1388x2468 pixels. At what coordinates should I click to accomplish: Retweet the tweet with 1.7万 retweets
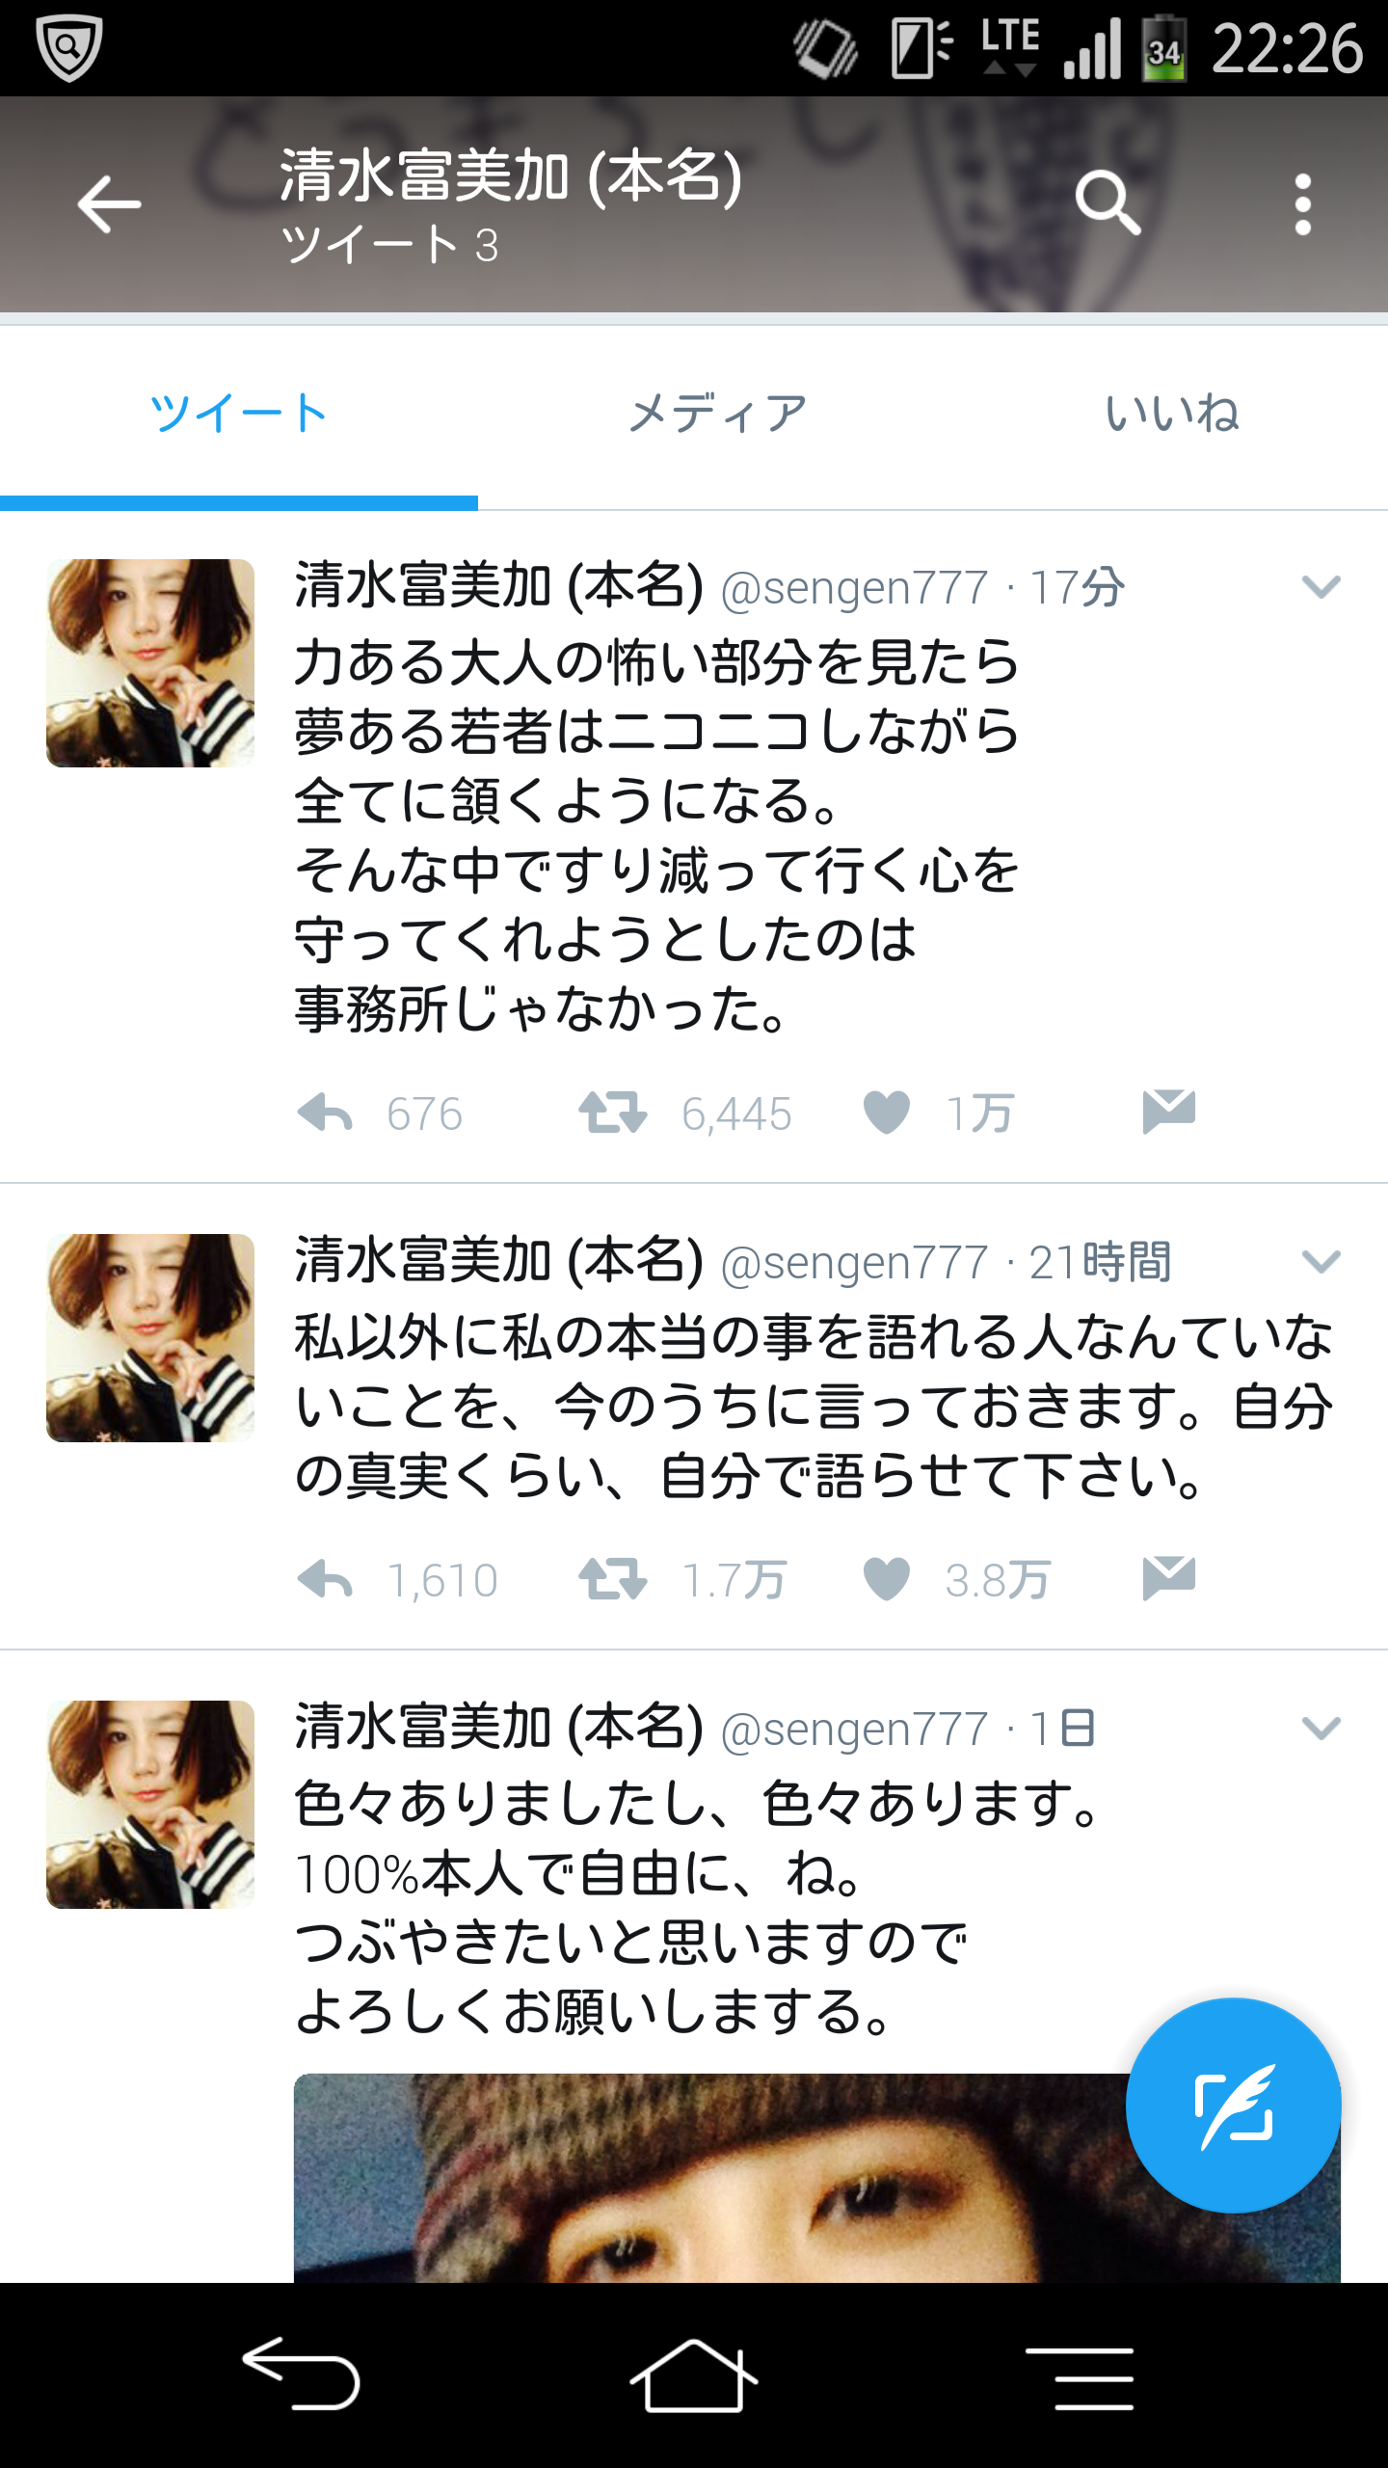(x=613, y=1580)
